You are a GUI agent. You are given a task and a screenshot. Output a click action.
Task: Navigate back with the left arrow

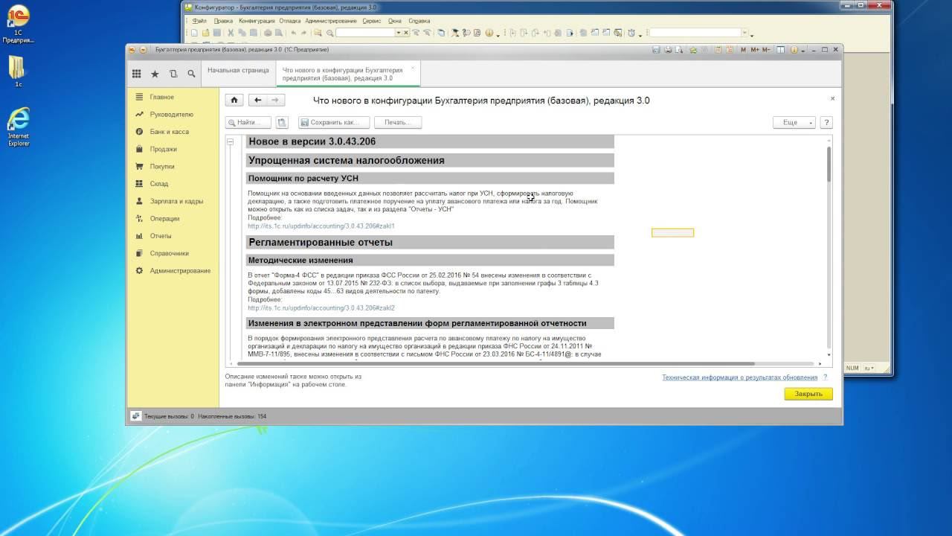point(257,100)
